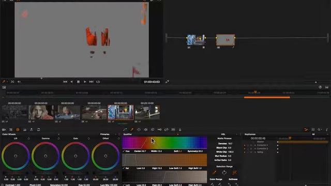Click the Selection Range invert icon
Image resolution: width=331 pixels, height=186 pixels.
point(224,173)
